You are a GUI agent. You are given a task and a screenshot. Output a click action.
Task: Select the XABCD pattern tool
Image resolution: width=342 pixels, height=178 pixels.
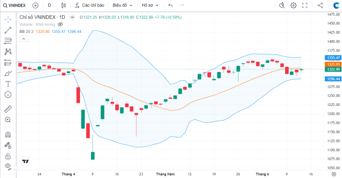8,52
